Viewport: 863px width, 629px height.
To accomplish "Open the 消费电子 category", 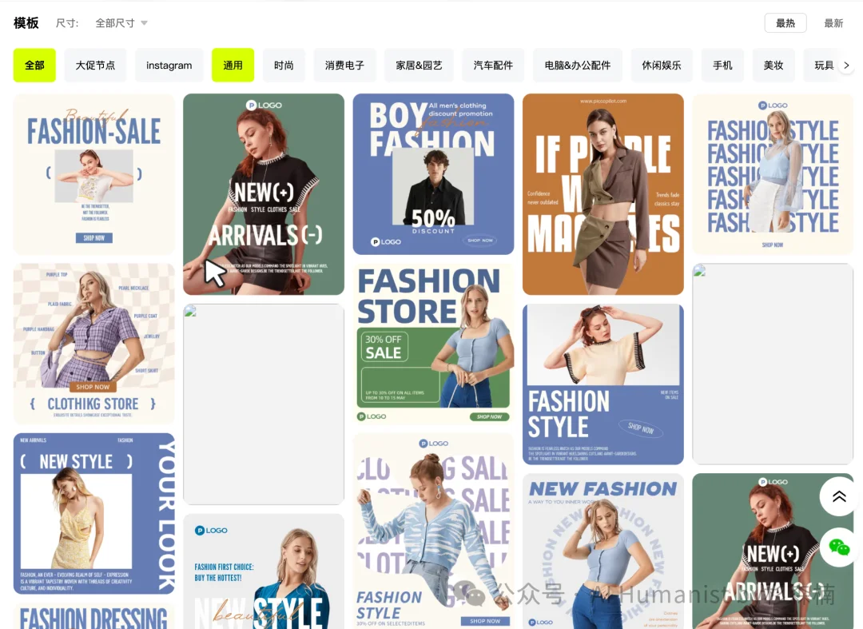I will point(344,66).
